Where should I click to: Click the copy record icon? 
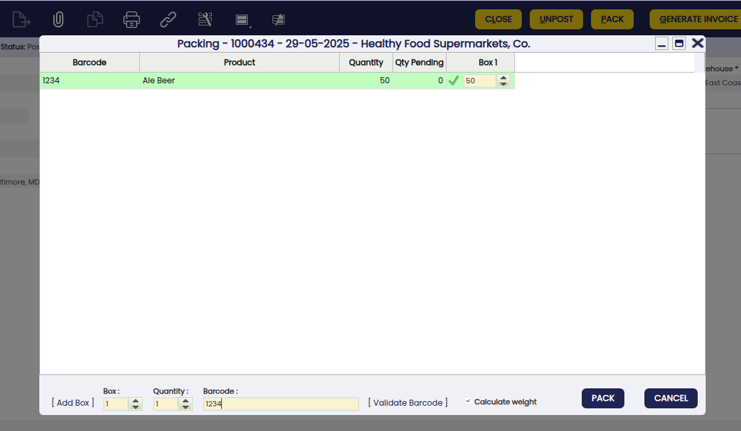[95, 19]
